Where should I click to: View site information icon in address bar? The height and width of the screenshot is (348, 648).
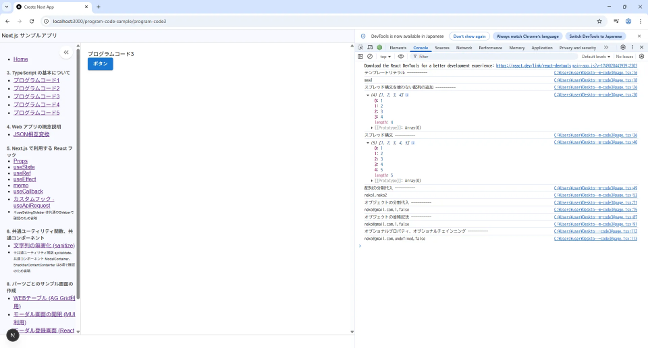point(47,21)
